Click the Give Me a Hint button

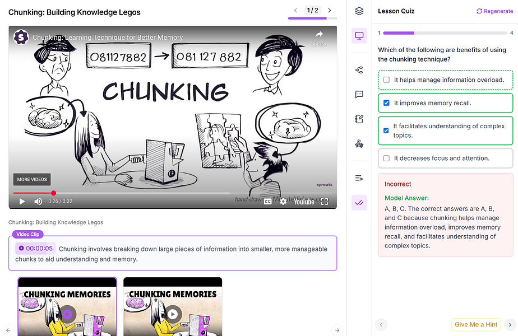tap(476, 324)
